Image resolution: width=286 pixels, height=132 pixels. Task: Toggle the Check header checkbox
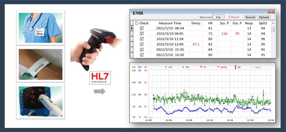pos(137,23)
